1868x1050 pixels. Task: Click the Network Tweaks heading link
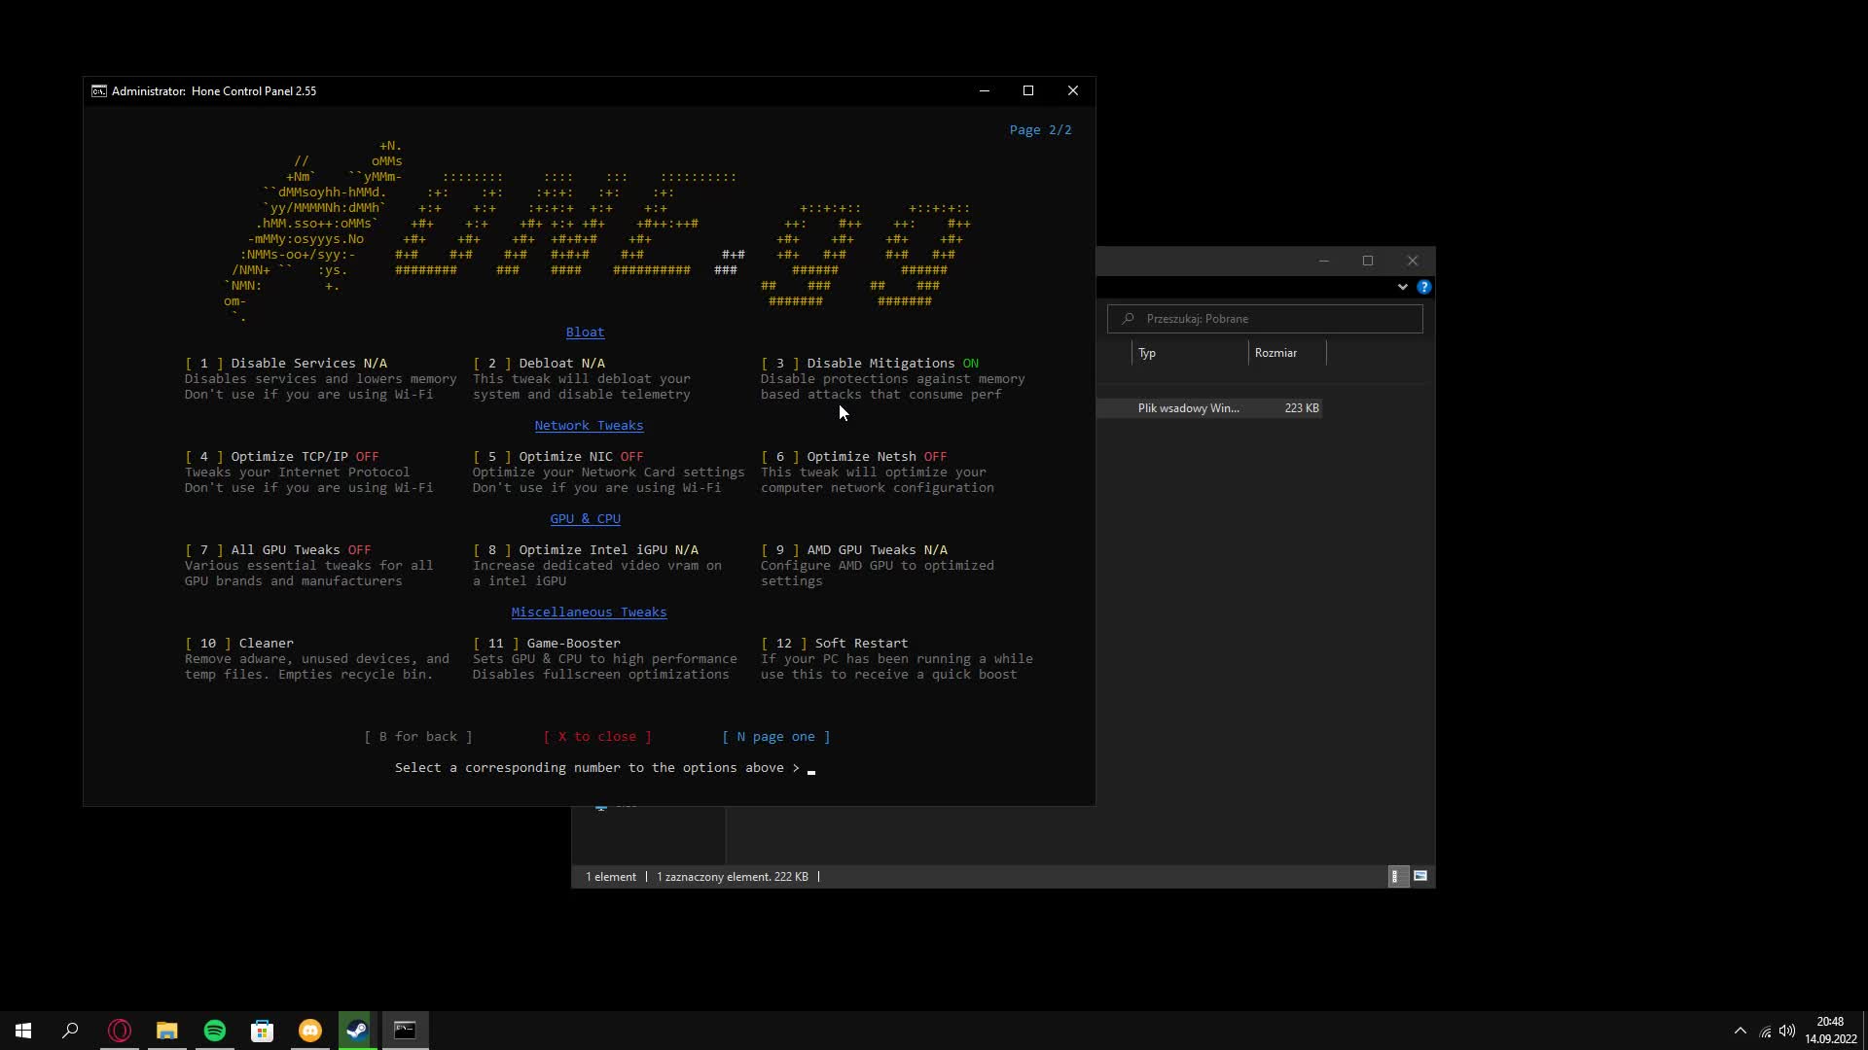pyautogui.click(x=589, y=425)
